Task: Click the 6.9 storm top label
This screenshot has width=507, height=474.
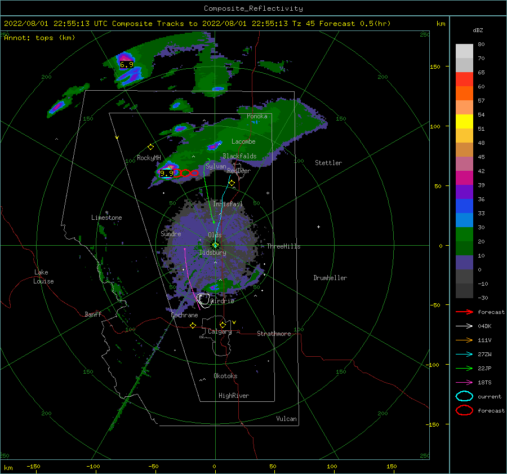Action: (x=126, y=65)
